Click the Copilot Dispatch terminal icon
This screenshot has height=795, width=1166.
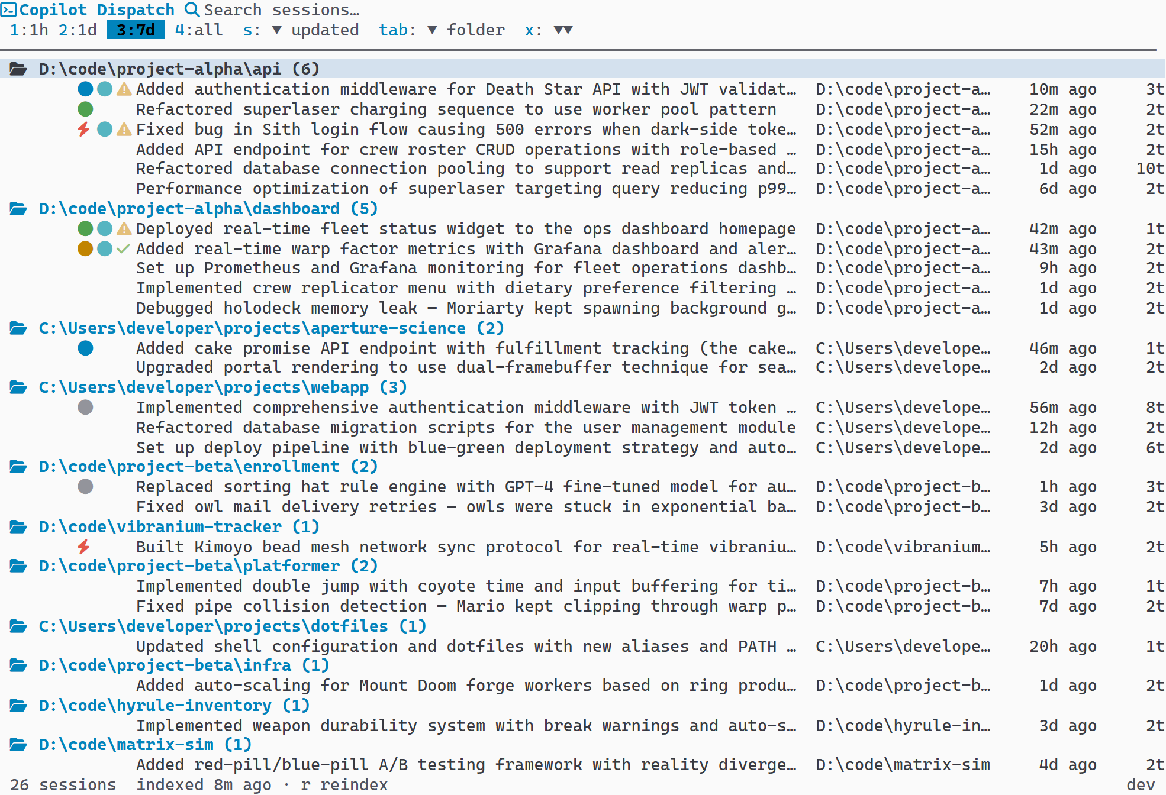pos(8,9)
